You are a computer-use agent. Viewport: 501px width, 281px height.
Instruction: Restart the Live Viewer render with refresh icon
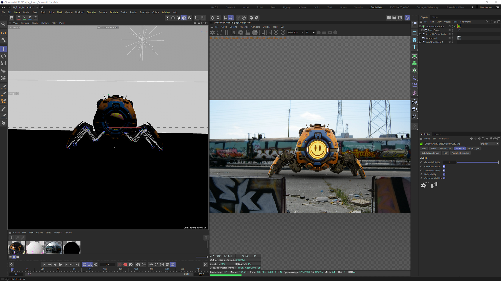[x=220, y=33]
